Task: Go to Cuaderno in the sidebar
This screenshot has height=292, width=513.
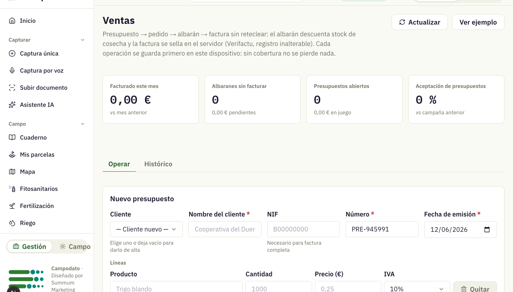Action: click(x=47, y=137)
